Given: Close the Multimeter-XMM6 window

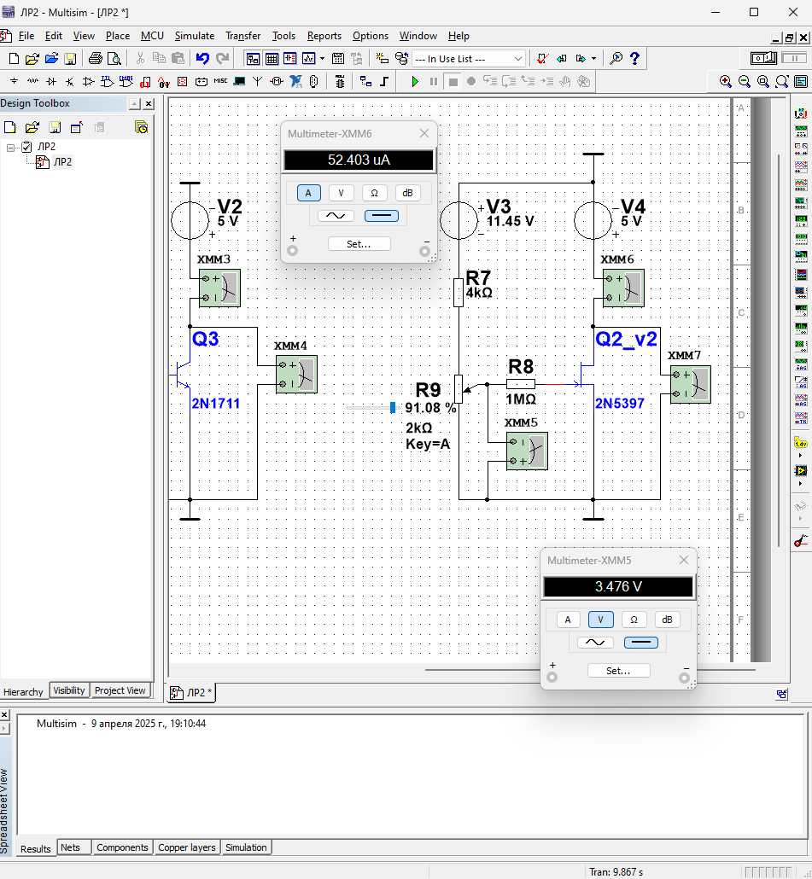Looking at the screenshot, I should 424,133.
